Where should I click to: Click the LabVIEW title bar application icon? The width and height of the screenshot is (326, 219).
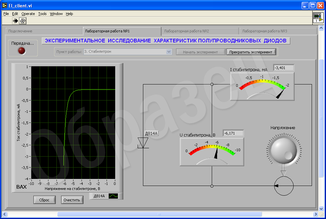coord(5,5)
